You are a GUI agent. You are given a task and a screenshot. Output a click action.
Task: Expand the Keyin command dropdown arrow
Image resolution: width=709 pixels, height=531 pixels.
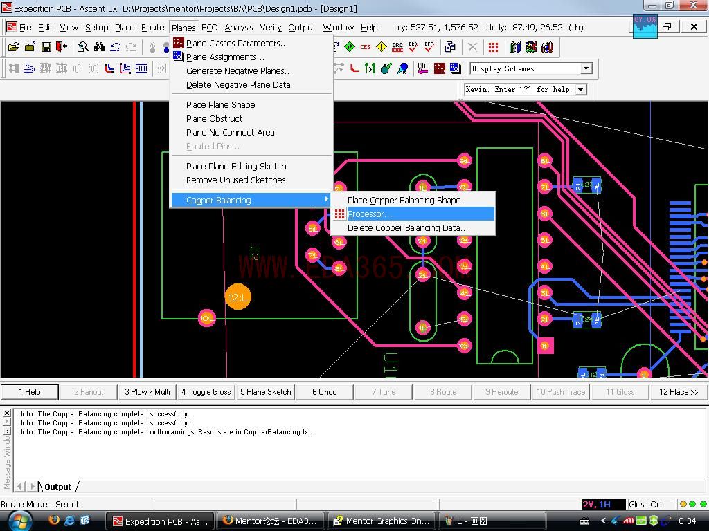(580, 89)
